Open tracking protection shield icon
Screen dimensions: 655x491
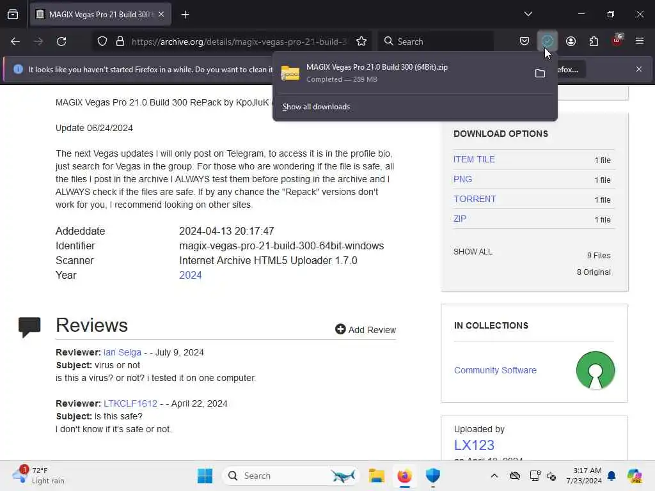(102, 42)
